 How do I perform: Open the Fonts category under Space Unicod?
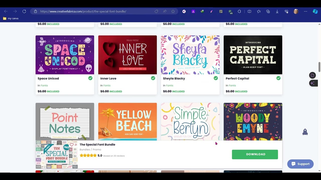point(44,85)
